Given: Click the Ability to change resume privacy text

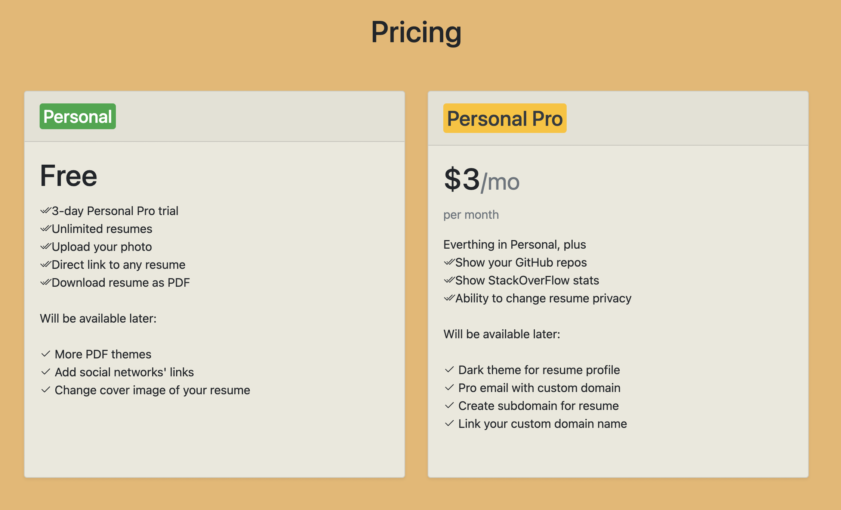Looking at the screenshot, I should 543,298.
